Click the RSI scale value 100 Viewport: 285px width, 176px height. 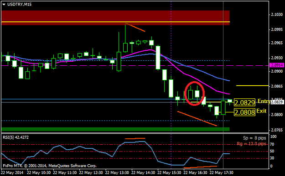pos(273,137)
